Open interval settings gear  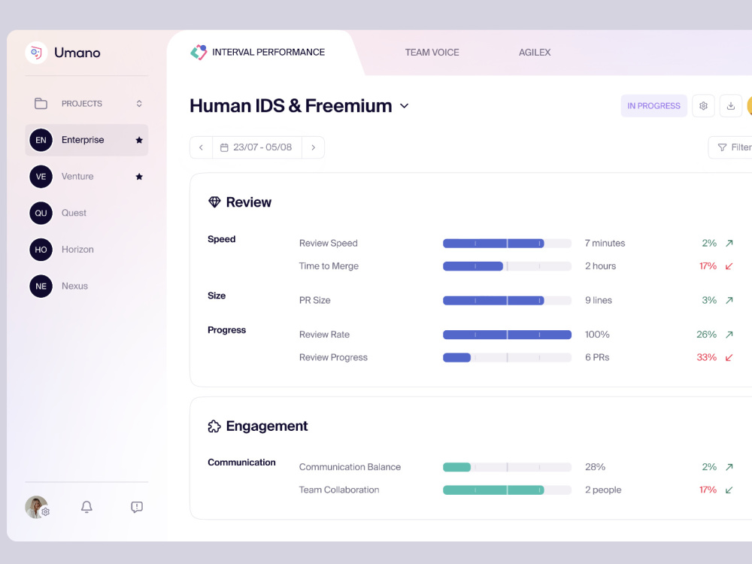coord(704,106)
